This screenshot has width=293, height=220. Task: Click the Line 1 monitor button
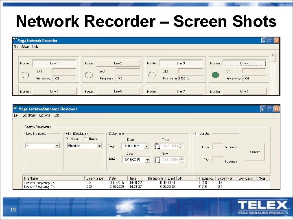[x=55, y=63]
